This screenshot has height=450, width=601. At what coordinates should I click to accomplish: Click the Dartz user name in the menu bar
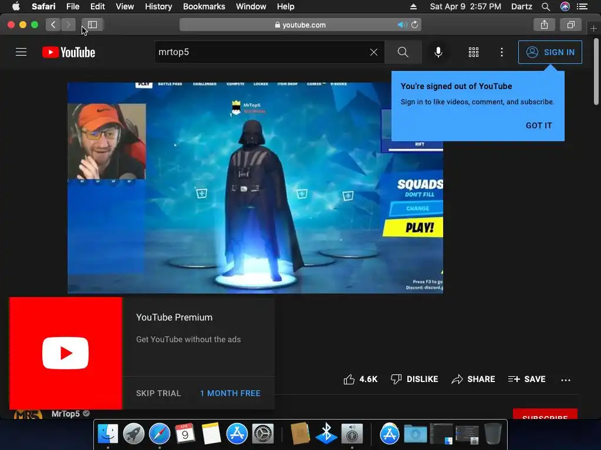point(521,6)
